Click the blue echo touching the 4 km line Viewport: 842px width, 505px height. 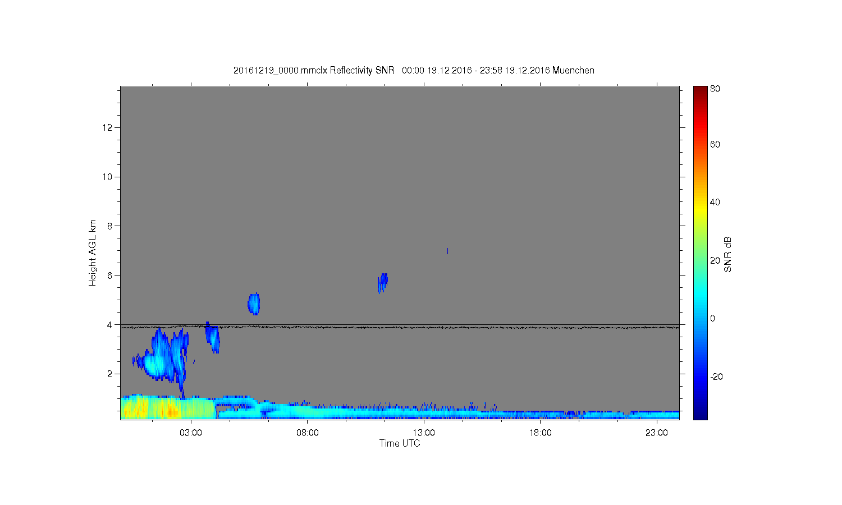point(212,337)
